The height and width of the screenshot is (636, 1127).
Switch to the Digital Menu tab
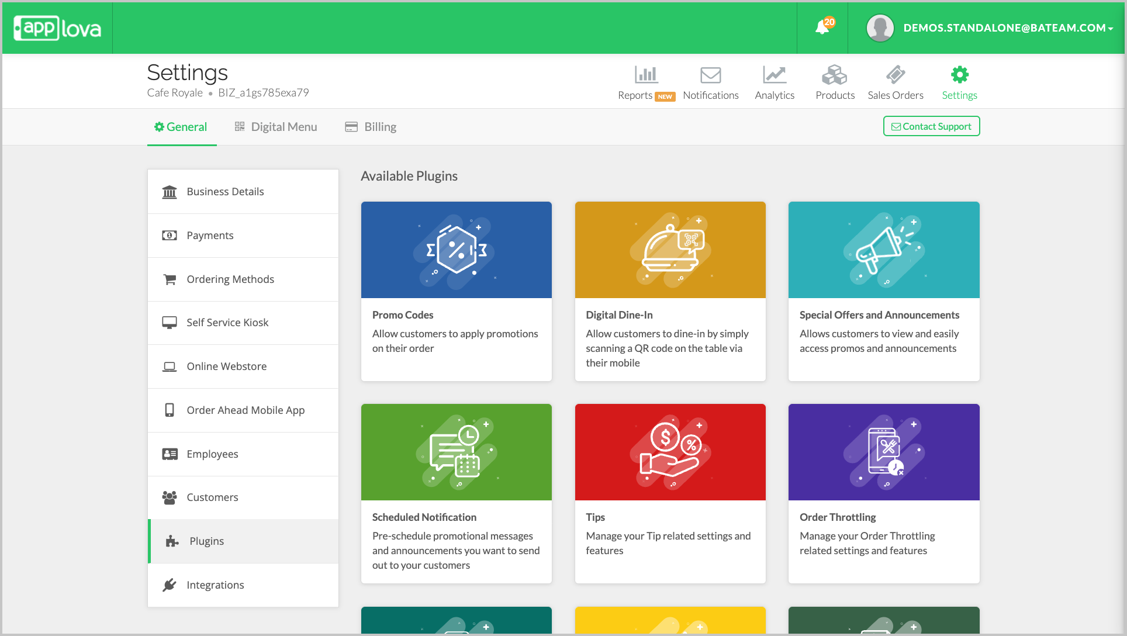click(276, 127)
